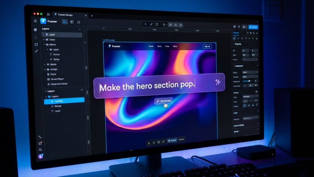Click the blue Framer logo icon
Screen dimensions: 314x177
coord(43,21)
